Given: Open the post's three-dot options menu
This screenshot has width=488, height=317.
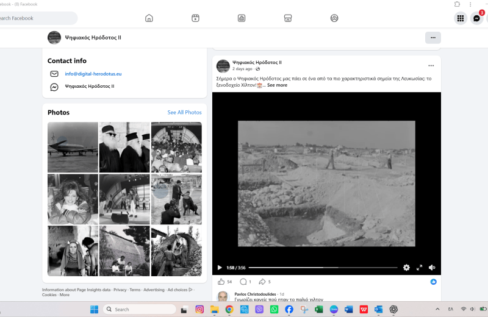Looking at the screenshot, I should [431, 66].
